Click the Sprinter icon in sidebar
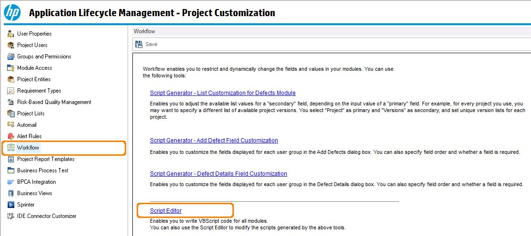Screen dimensions: 531x236 [x=11, y=205]
